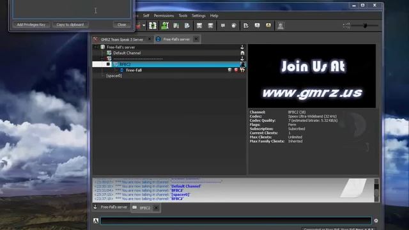The width and height of the screenshot is (409, 230).
Task: Click Copy to clipboard button in dialog
Action: (x=70, y=24)
